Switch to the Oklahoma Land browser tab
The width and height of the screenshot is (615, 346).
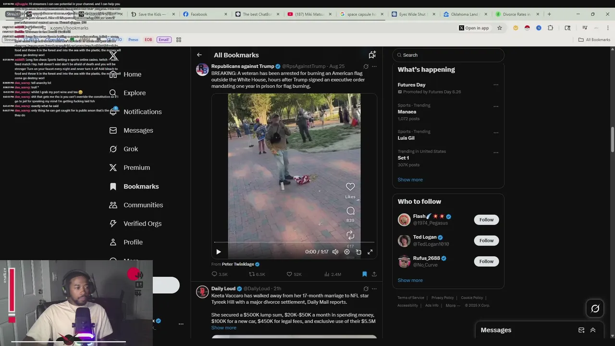click(x=465, y=14)
